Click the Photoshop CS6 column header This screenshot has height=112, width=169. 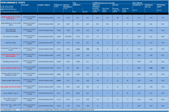click(161, 6)
